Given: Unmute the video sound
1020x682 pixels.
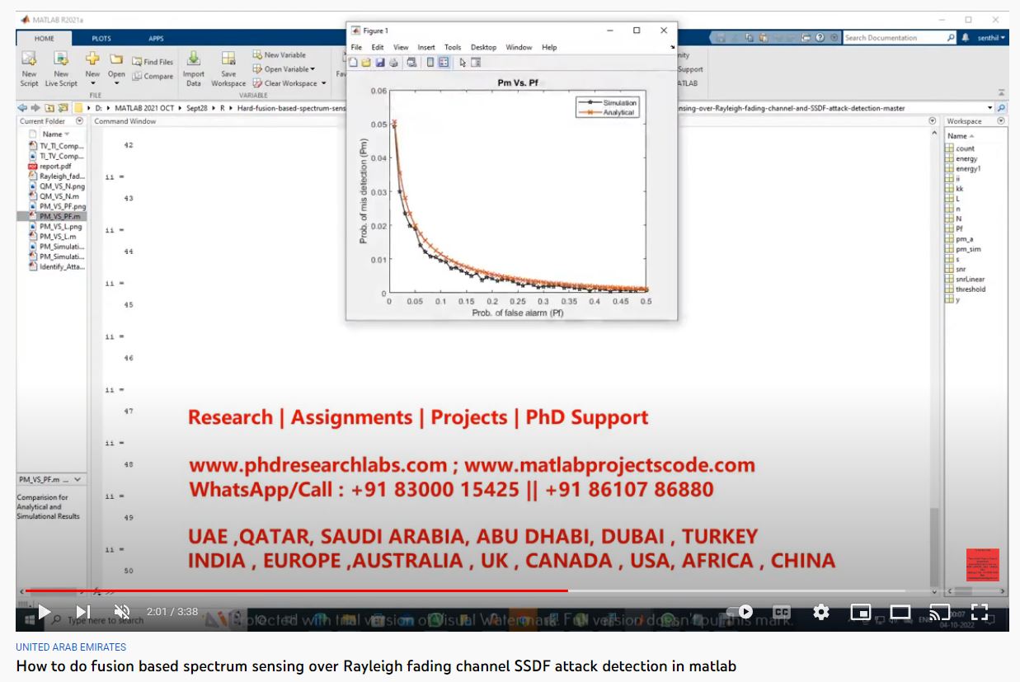Looking at the screenshot, I should [122, 612].
